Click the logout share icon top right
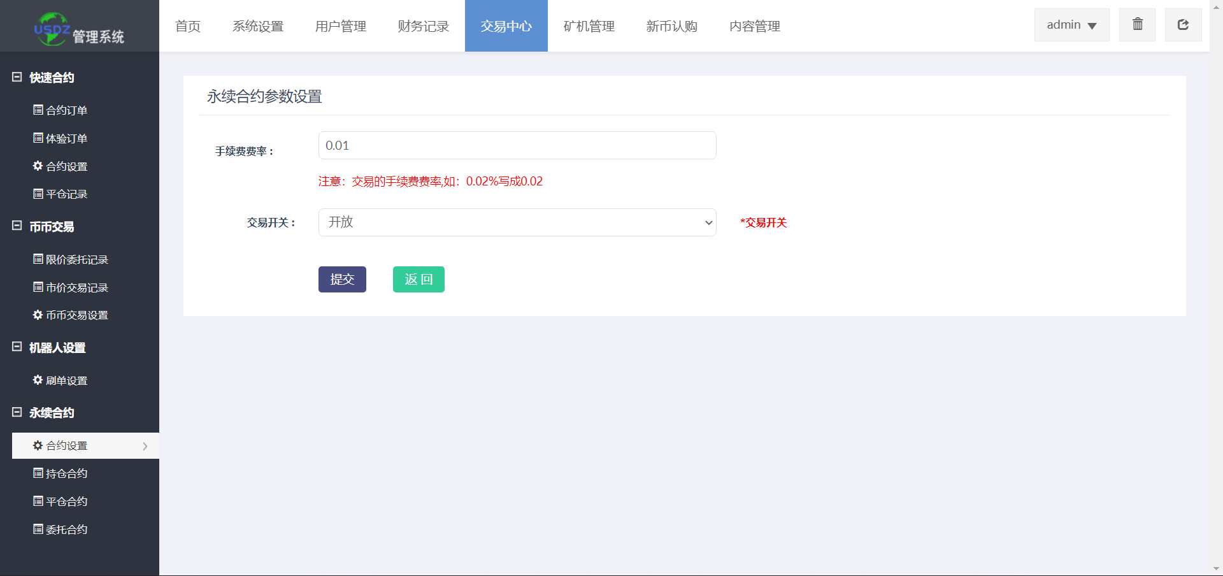The height and width of the screenshot is (576, 1223). click(1183, 25)
